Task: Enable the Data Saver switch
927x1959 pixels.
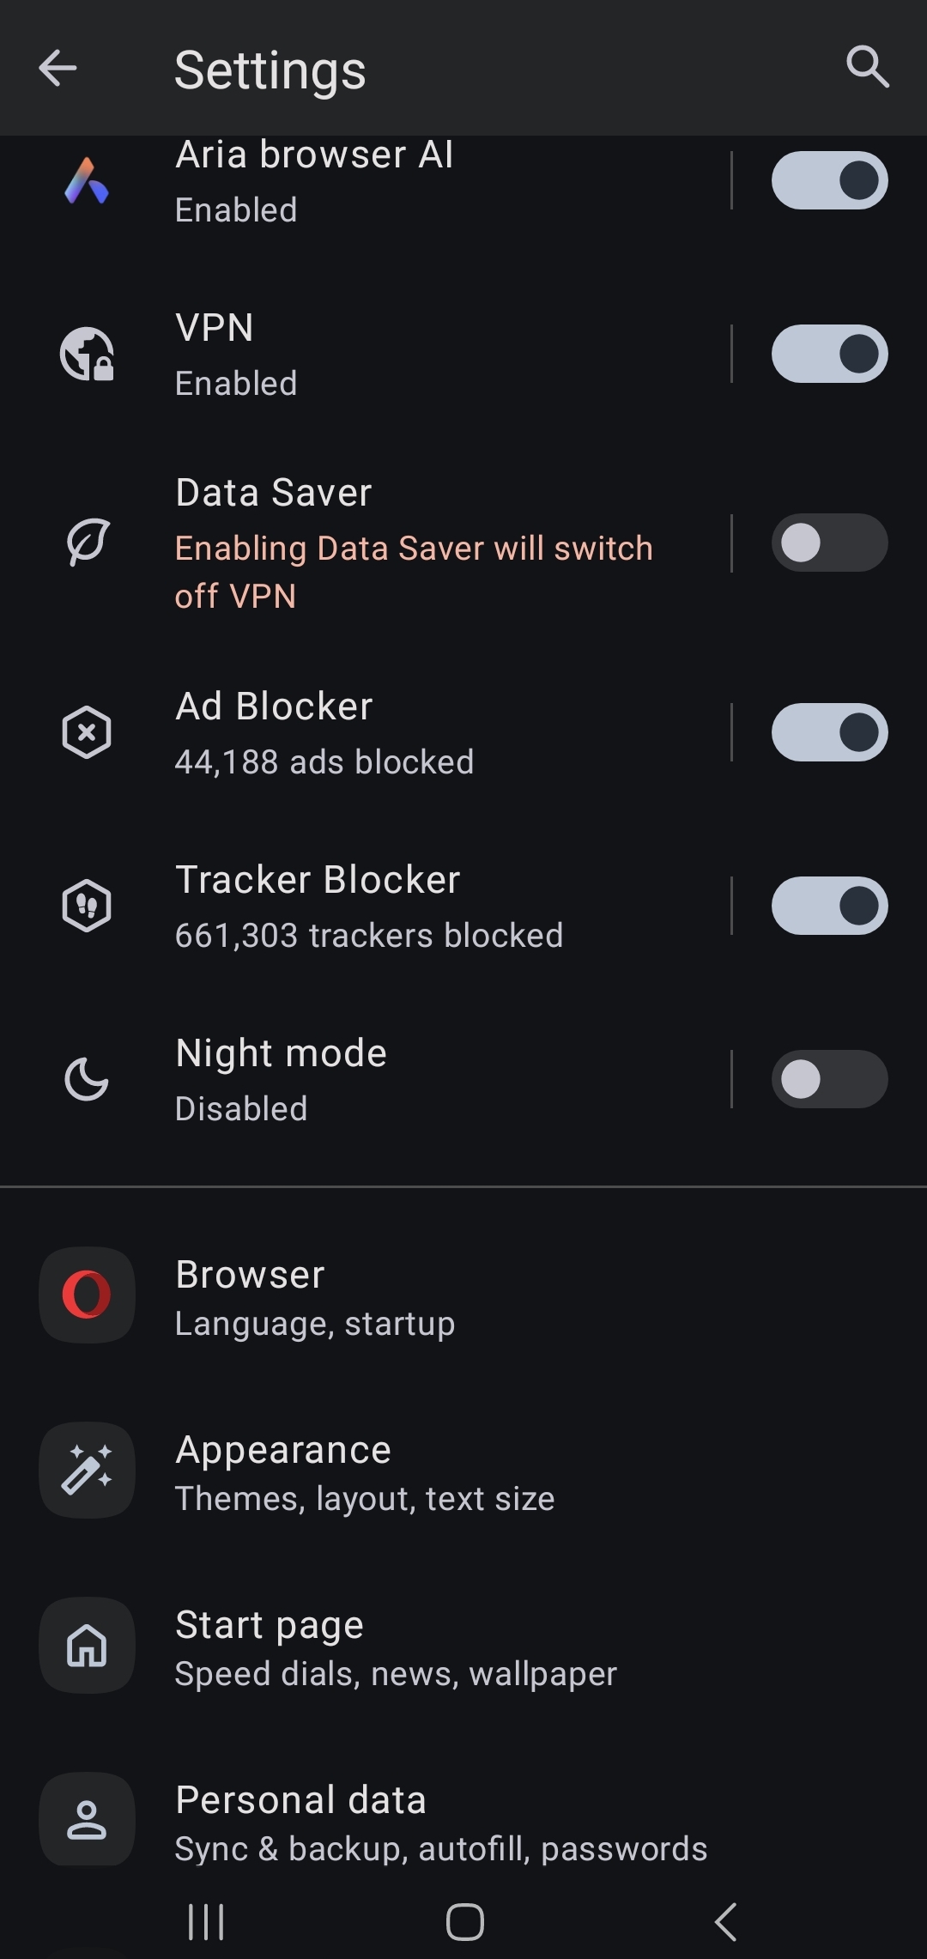Action: click(x=829, y=543)
